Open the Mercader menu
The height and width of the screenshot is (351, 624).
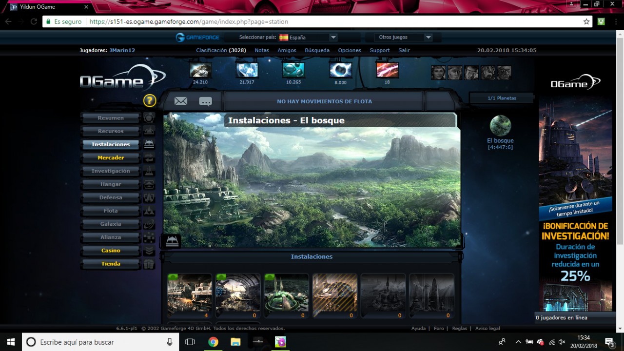coord(111,158)
